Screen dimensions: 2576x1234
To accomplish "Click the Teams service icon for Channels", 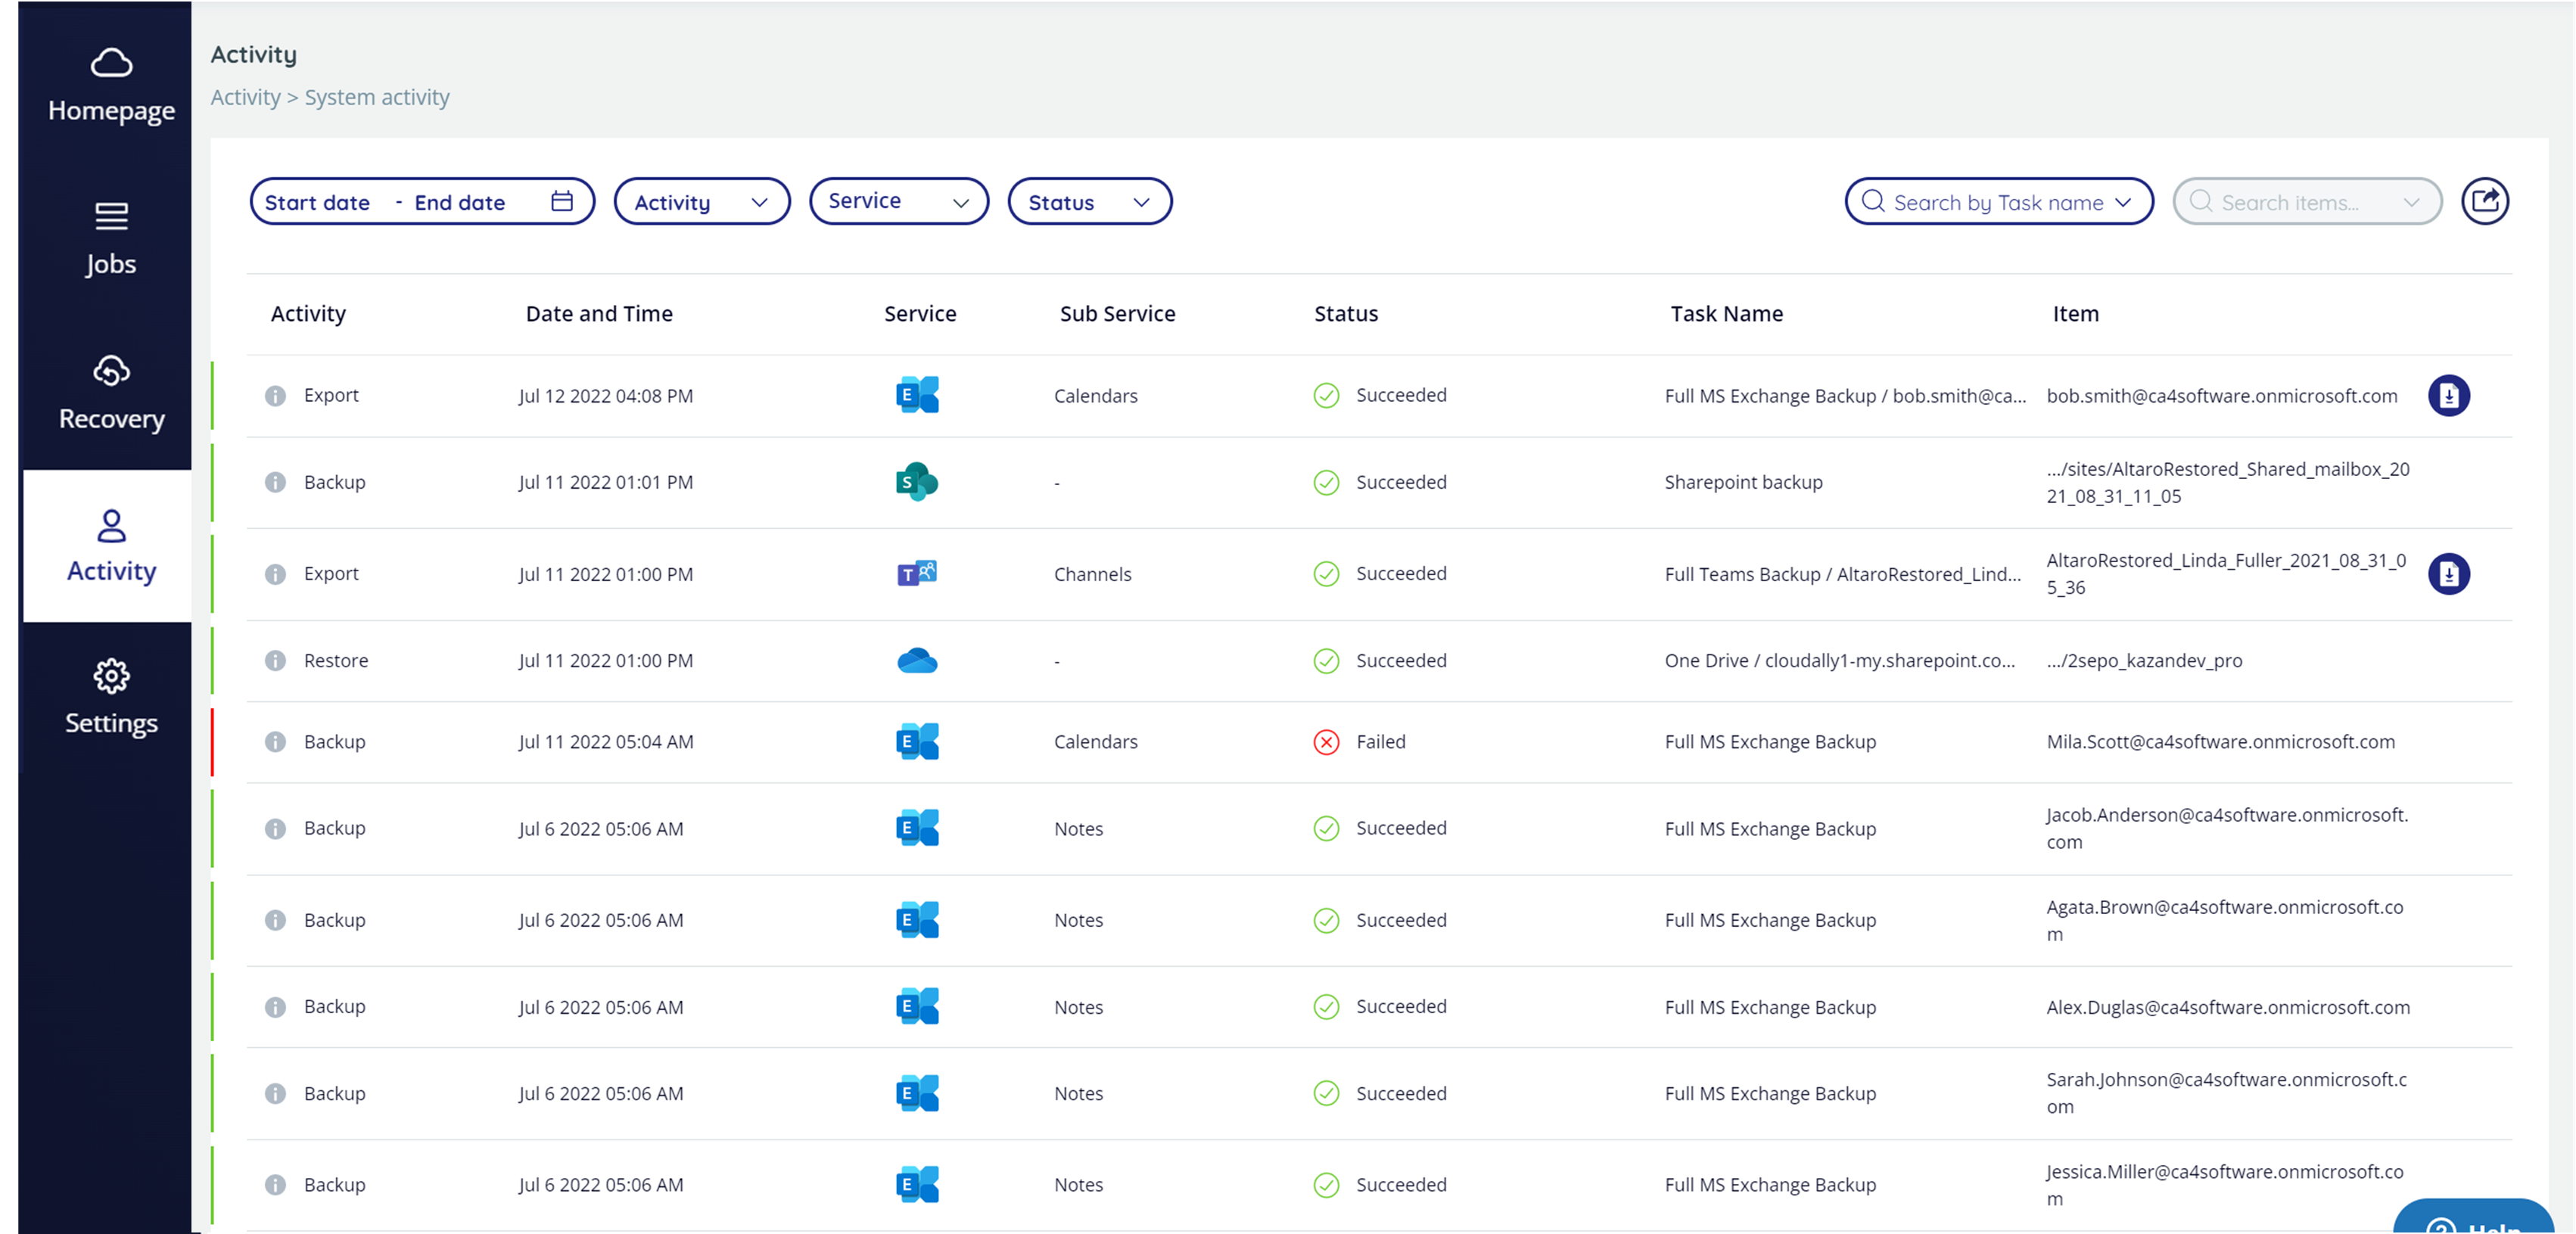I will pos(916,574).
